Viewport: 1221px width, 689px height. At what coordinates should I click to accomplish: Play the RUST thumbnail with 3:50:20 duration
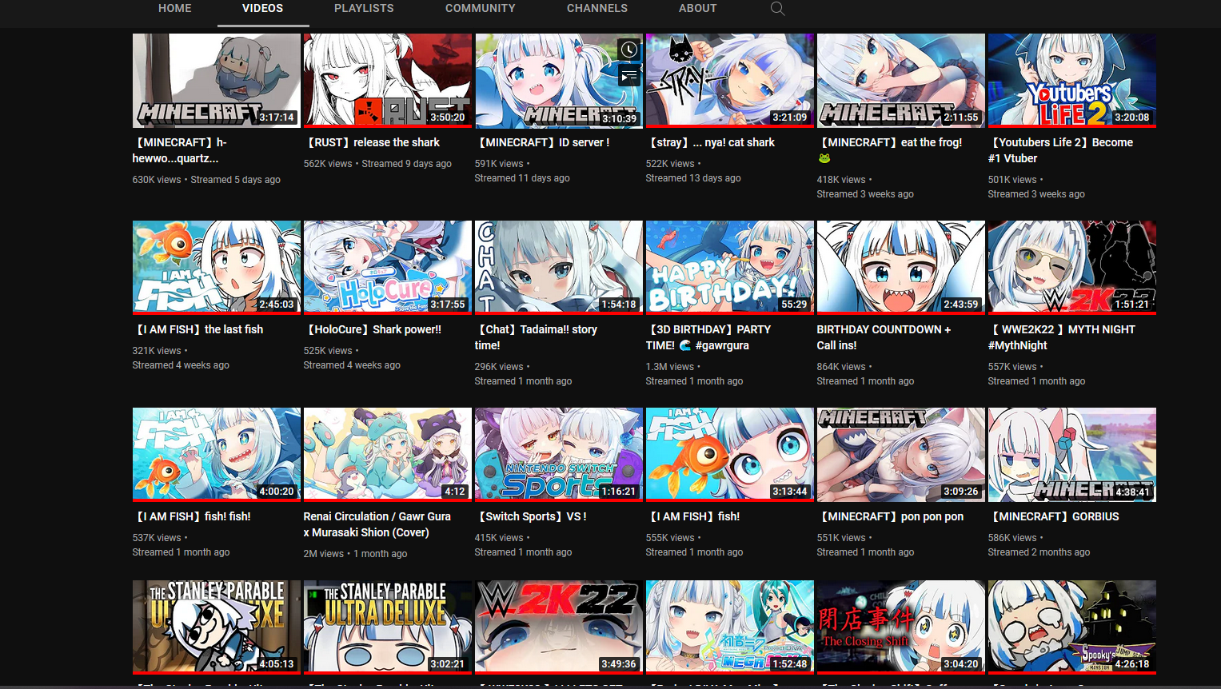388,80
